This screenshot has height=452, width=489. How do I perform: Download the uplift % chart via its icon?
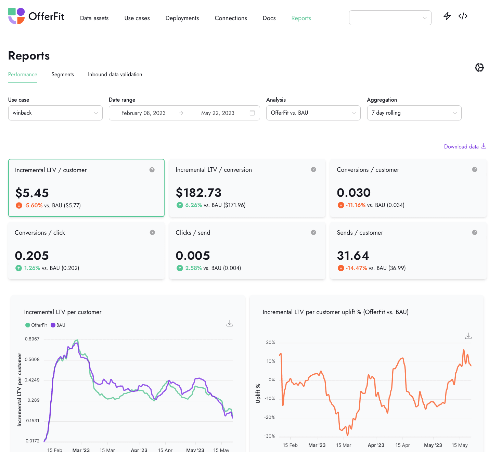[468, 336]
